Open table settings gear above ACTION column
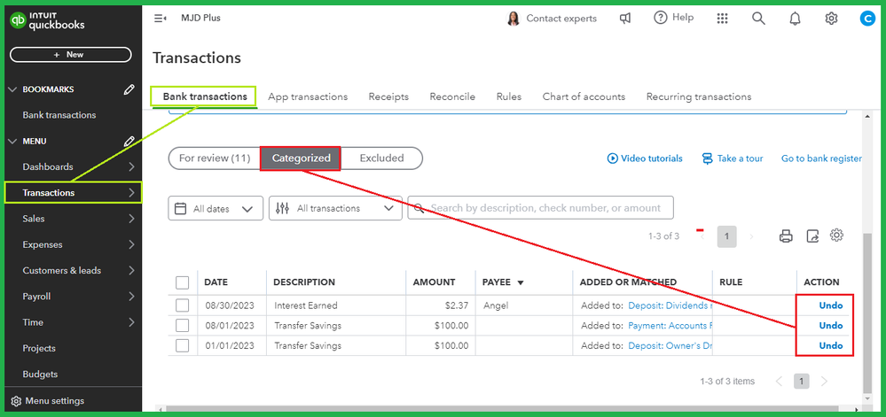This screenshot has width=886, height=417. click(837, 236)
